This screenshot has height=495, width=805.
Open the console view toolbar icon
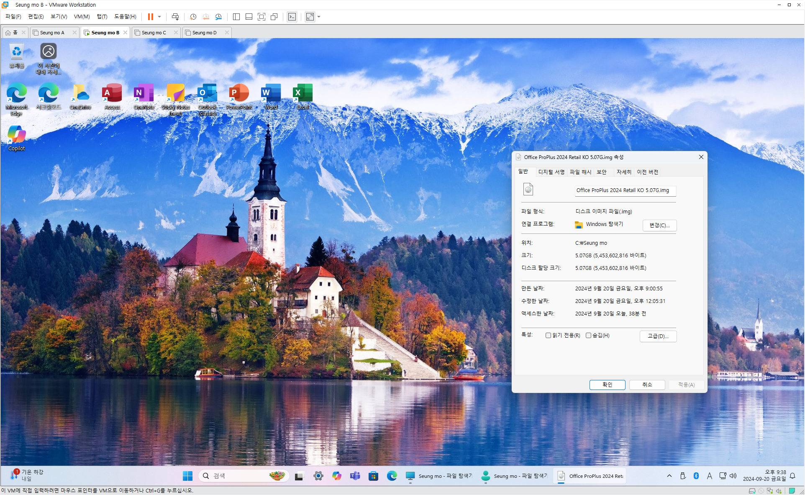click(x=292, y=17)
